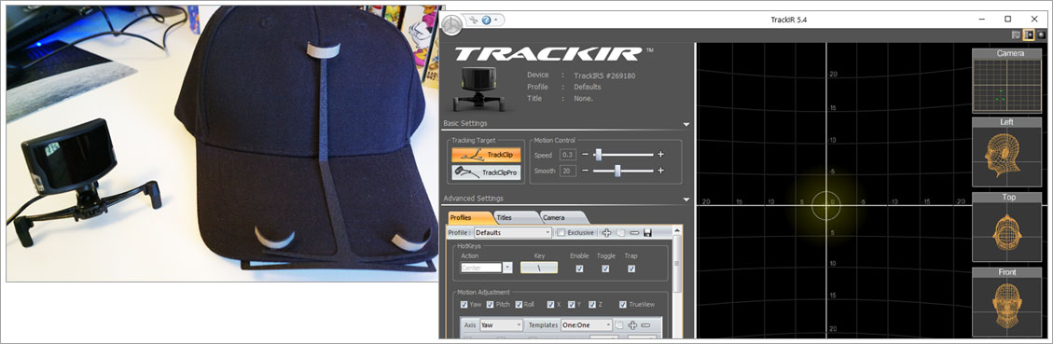Viewport: 1053px width, 344px height.
Task: Uncheck the Yaw motion checkbox
Action: pyautogui.click(x=464, y=304)
